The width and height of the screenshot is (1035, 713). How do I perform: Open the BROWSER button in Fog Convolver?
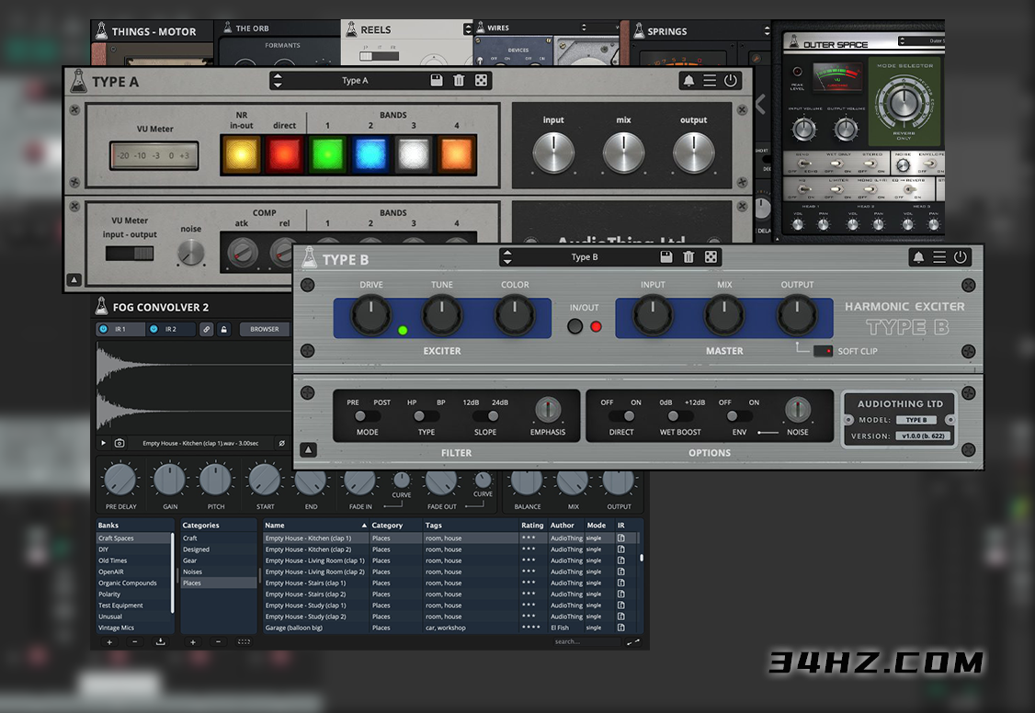[x=264, y=329]
